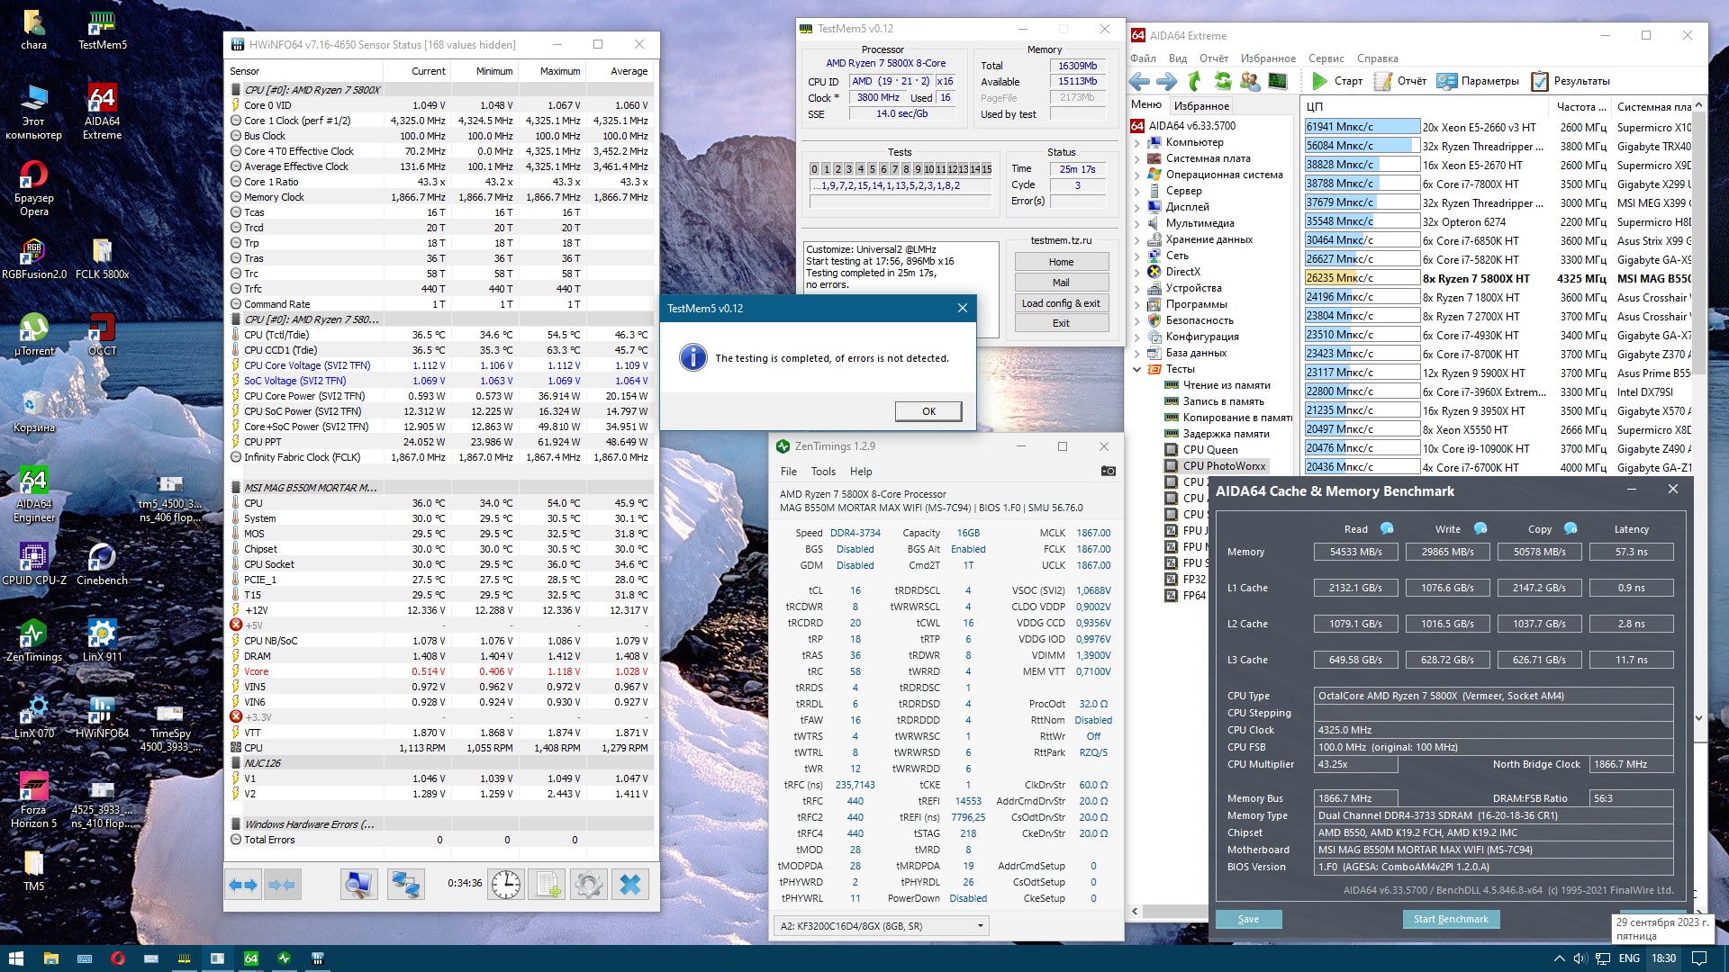Open the Tools menu in ZenTimings

click(823, 472)
